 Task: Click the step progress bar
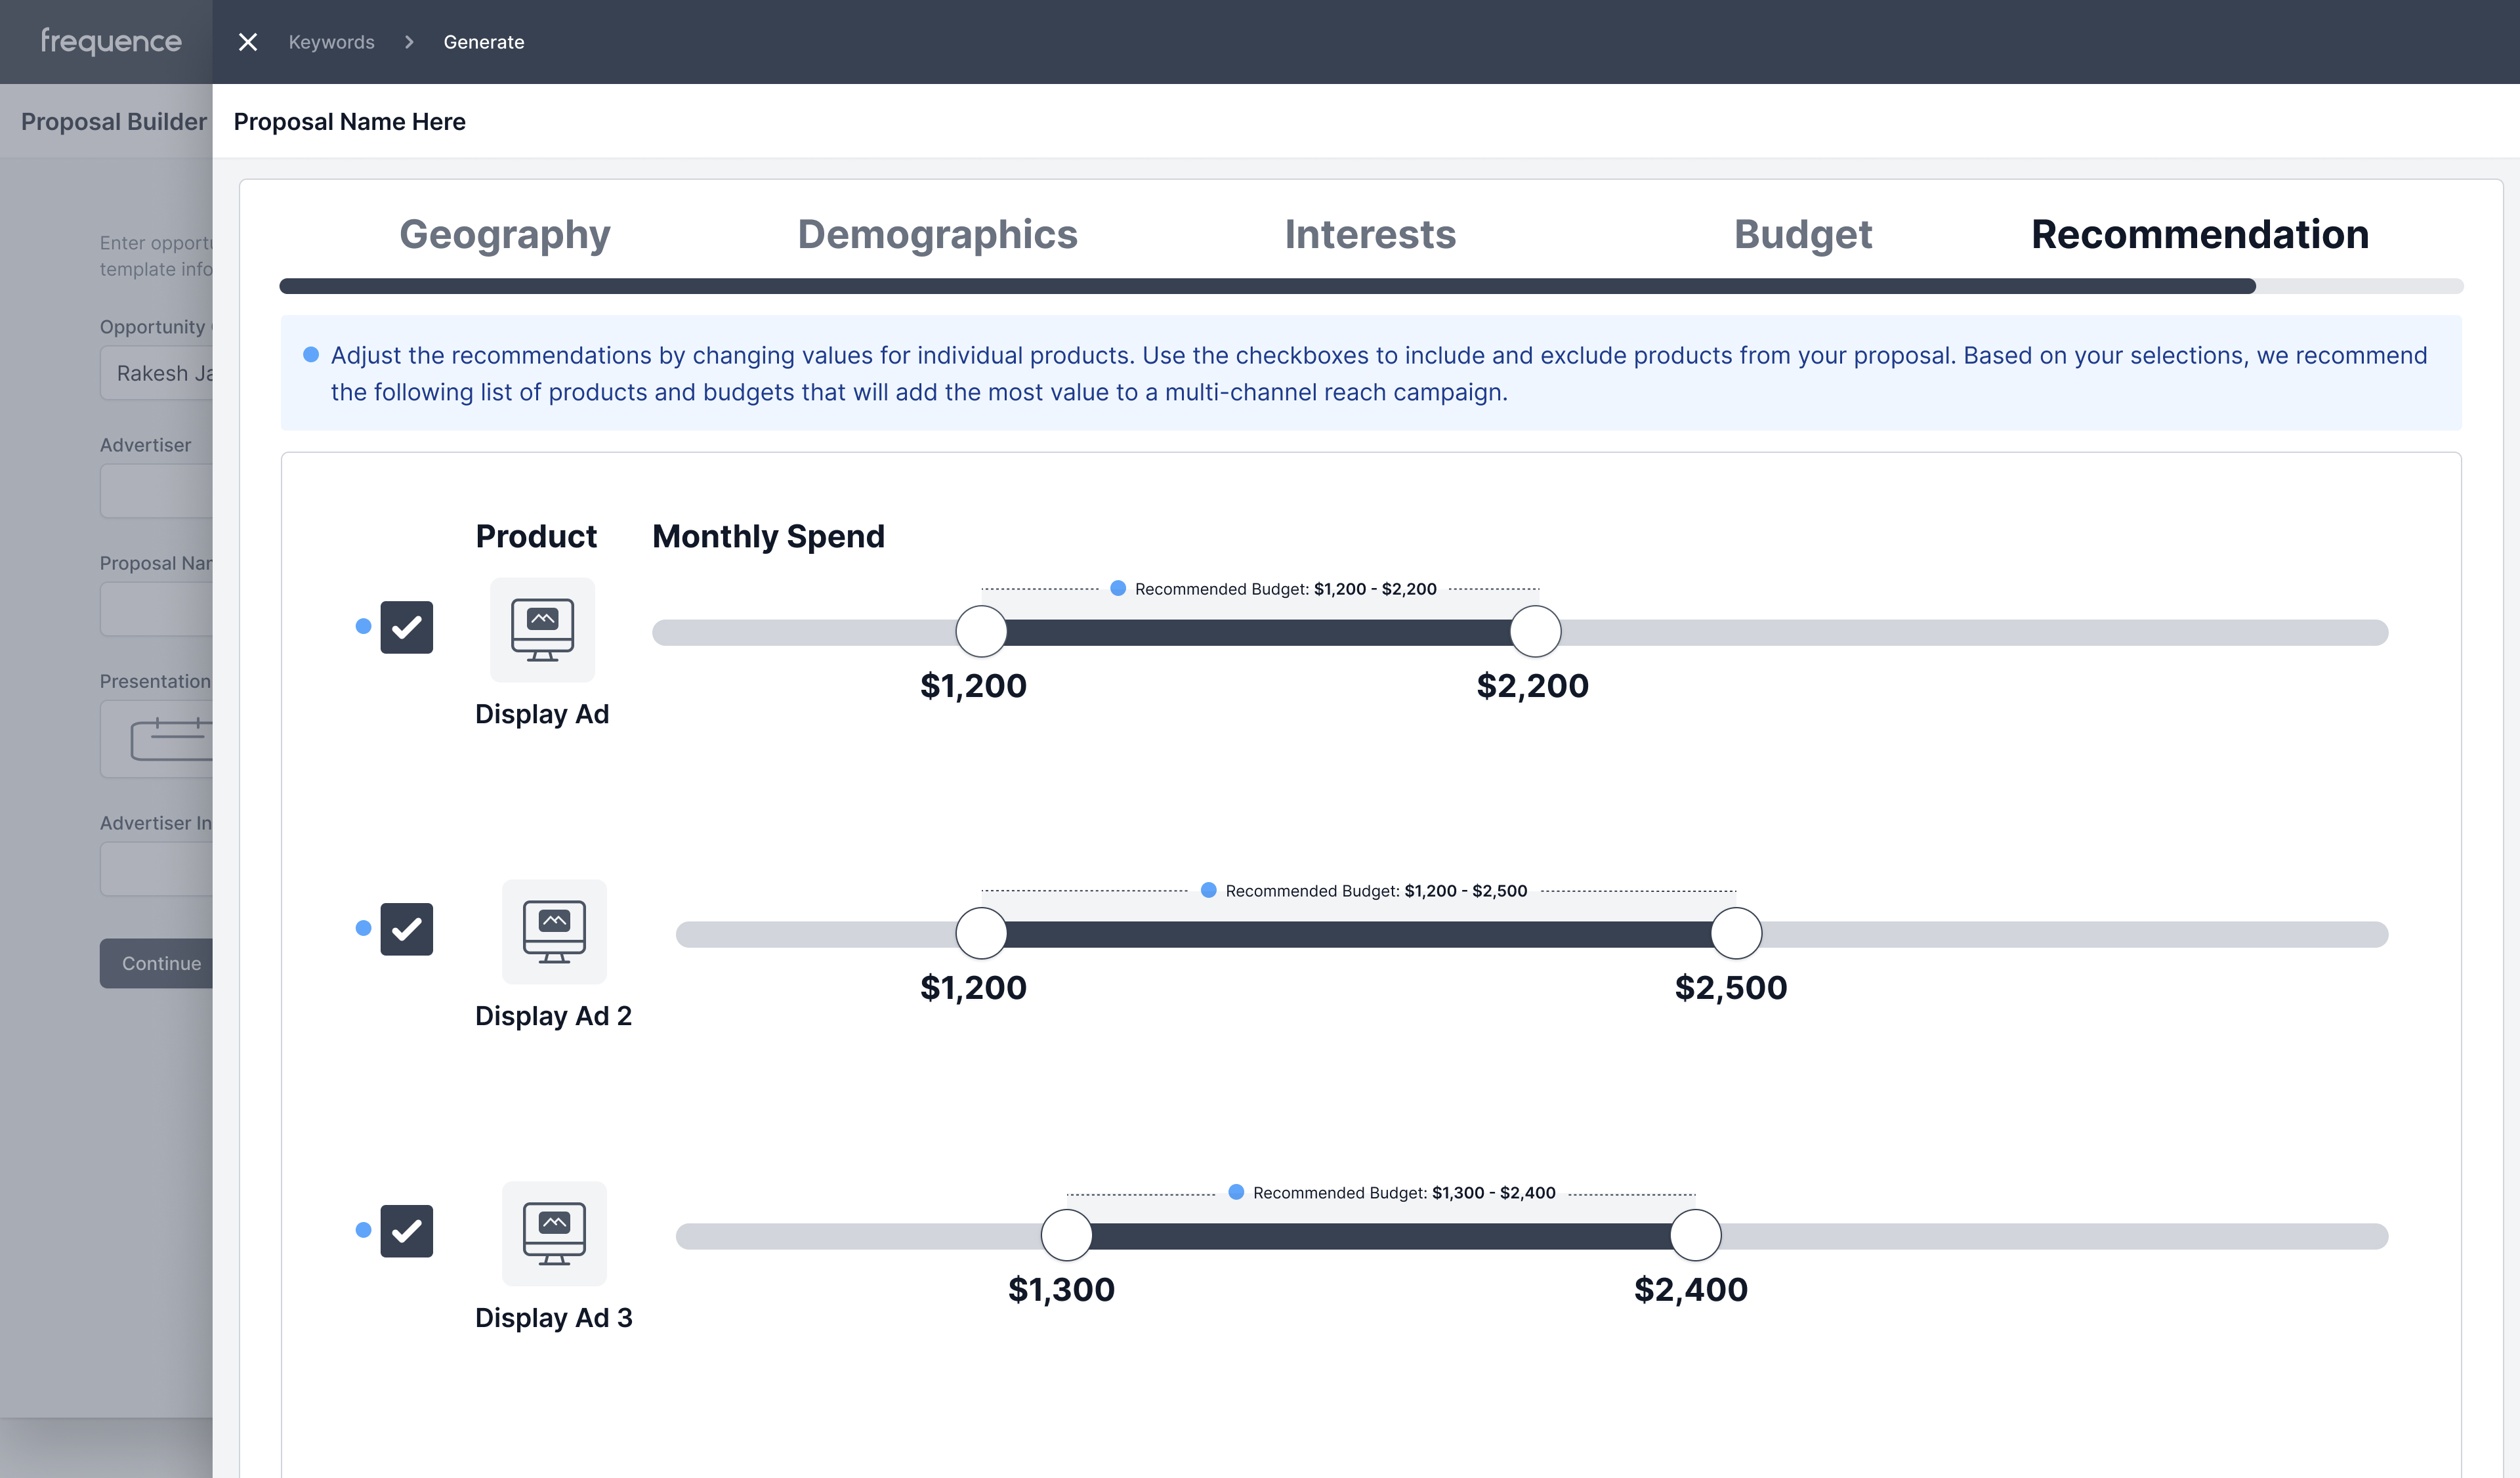(x=1371, y=286)
